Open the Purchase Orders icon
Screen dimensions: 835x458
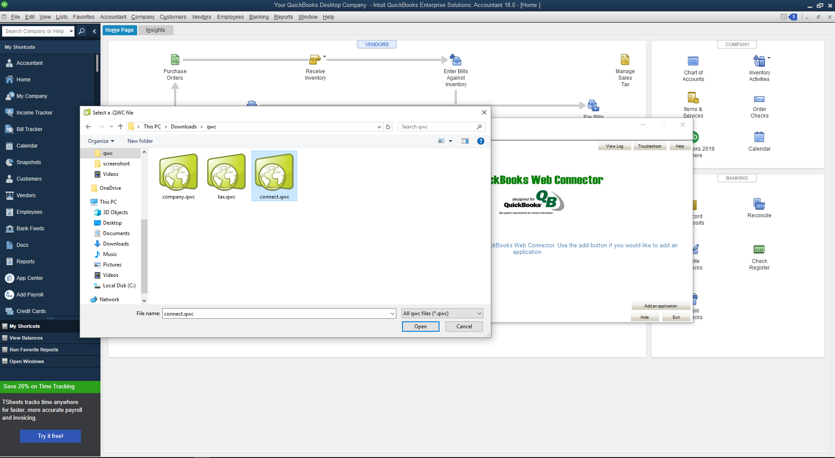coord(175,60)
